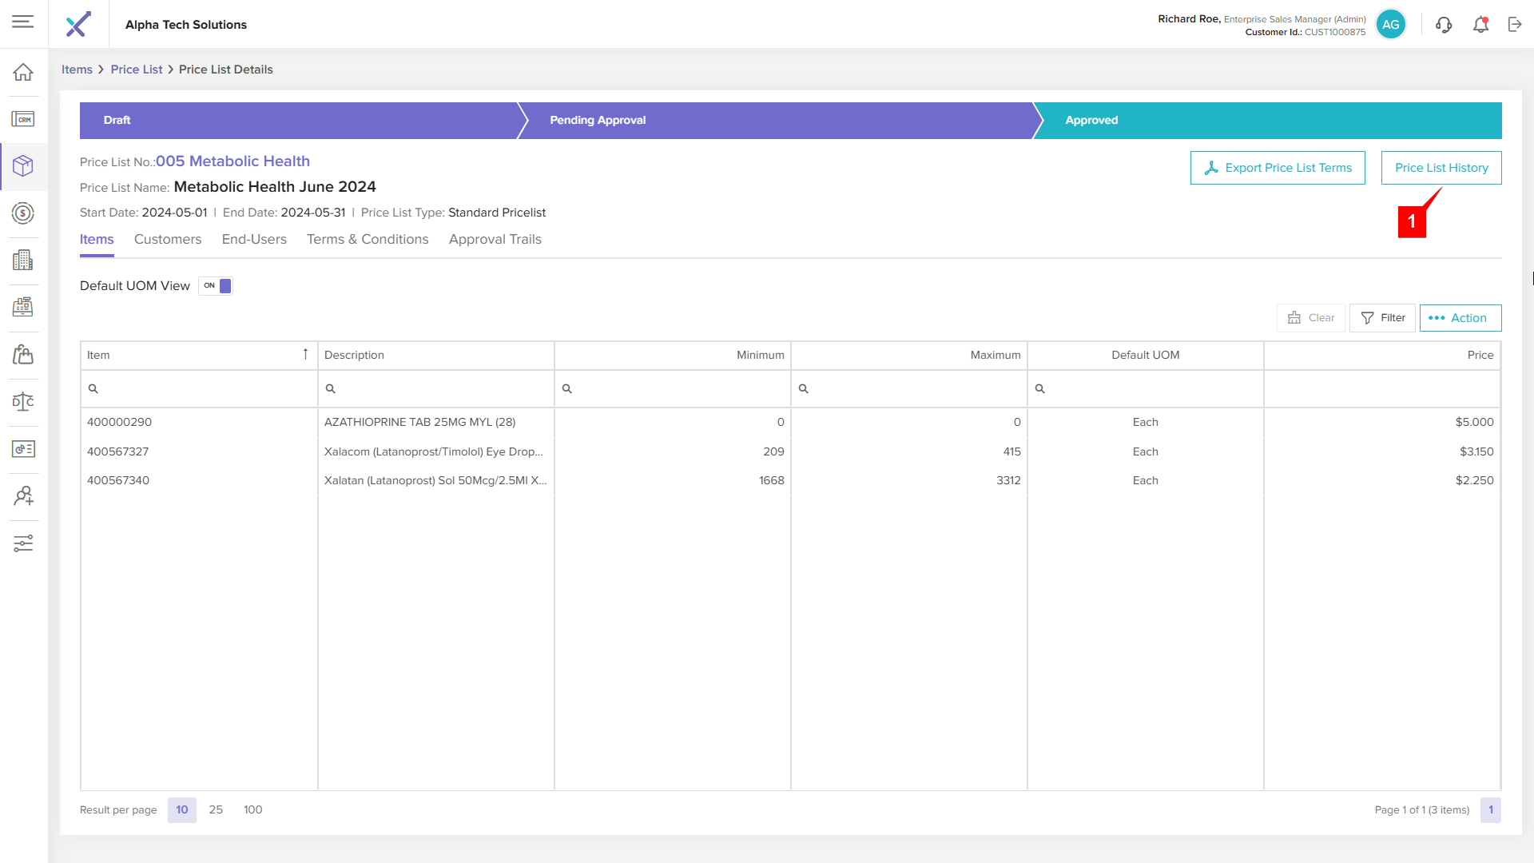
Task: Open the add user sidebar icon
Action: [x=23, y=496]
